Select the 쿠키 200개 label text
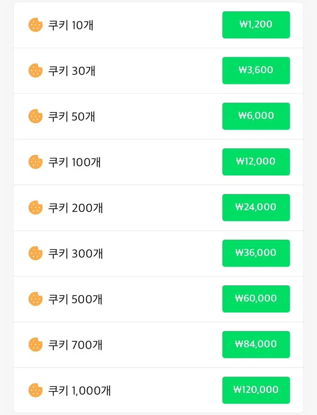This screenshot has height=415, width=317. click(x=76, y=208)
